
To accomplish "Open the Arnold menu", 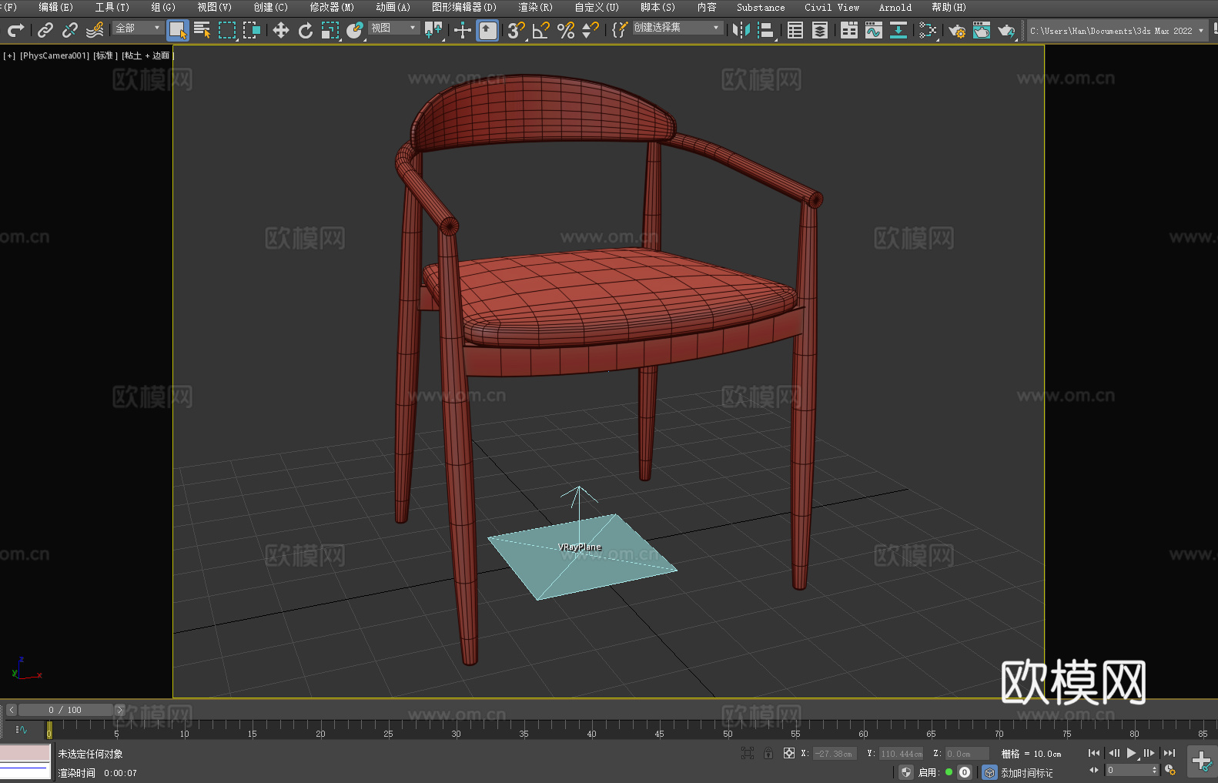I will point(895,7).
